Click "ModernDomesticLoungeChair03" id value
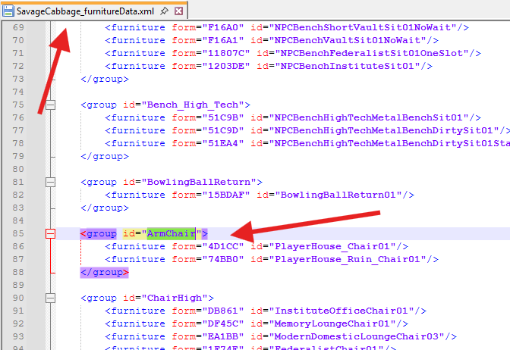This screenshot has height=350, width=510. pos(357,336)
